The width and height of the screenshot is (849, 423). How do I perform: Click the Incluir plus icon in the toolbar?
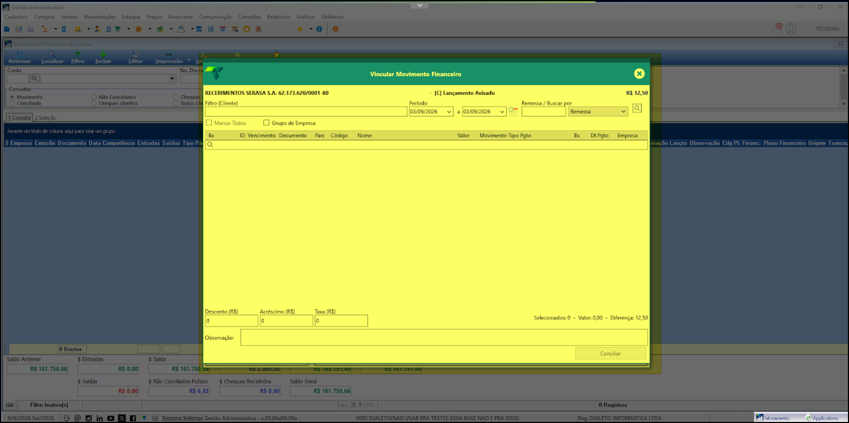click(x=103, y=55)
